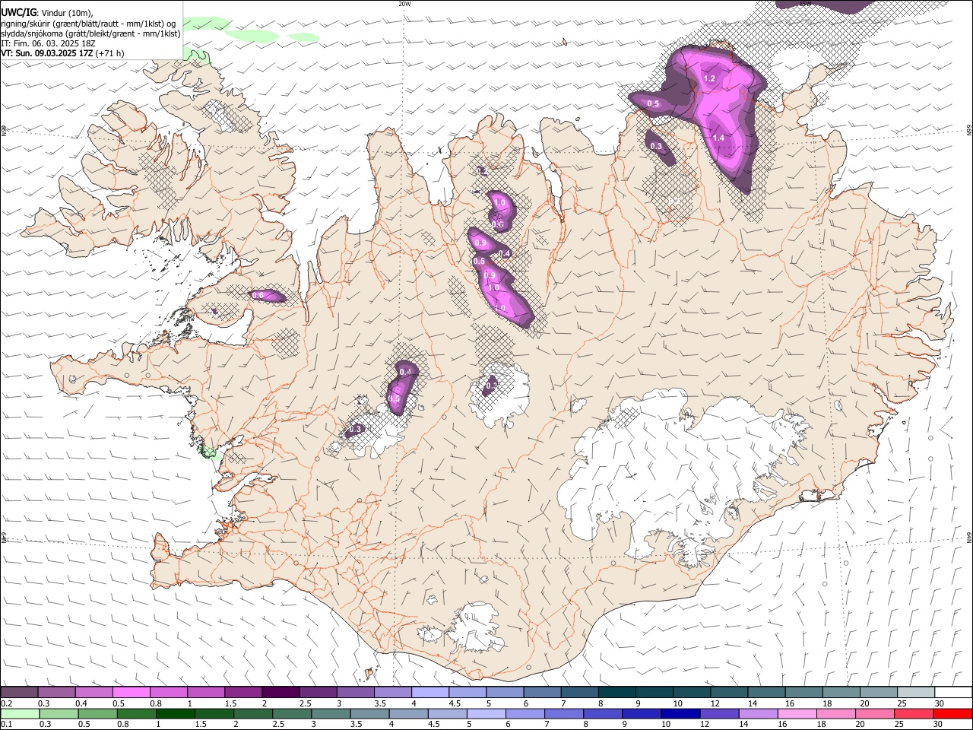Pick palest green lower swatch starting at 0.1
Screen dimensions: 973x730
tap(20, 713)
